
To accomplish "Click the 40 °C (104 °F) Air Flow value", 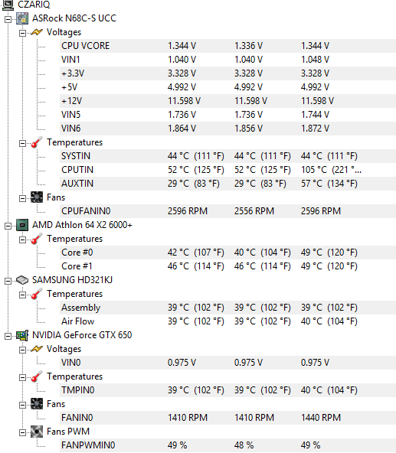I will 329,321.
